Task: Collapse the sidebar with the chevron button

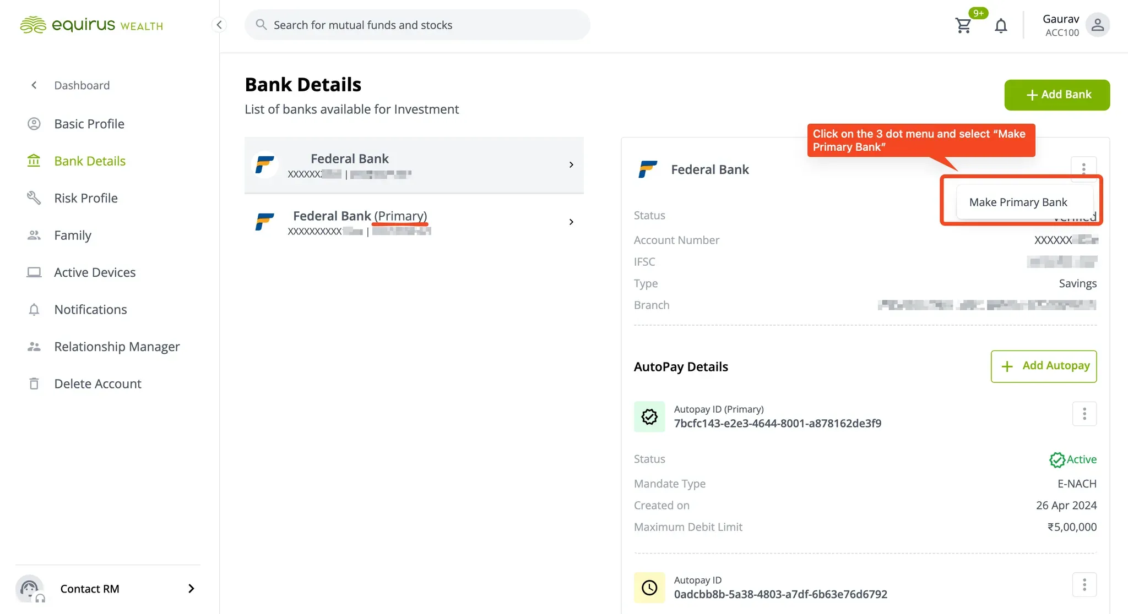Action: [x=219, y=25]
